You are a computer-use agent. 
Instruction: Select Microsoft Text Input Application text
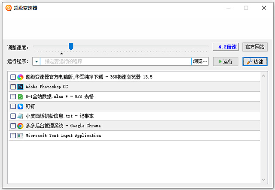(63, 136)
